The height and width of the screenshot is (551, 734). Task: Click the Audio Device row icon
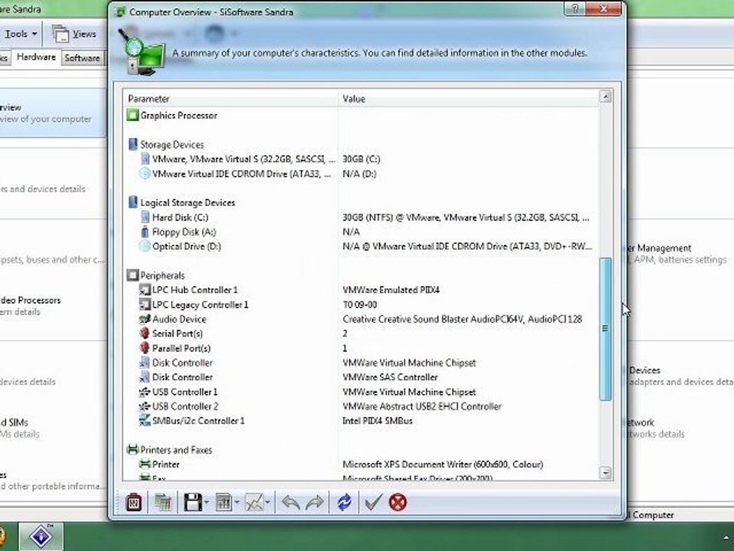point(145,319)
